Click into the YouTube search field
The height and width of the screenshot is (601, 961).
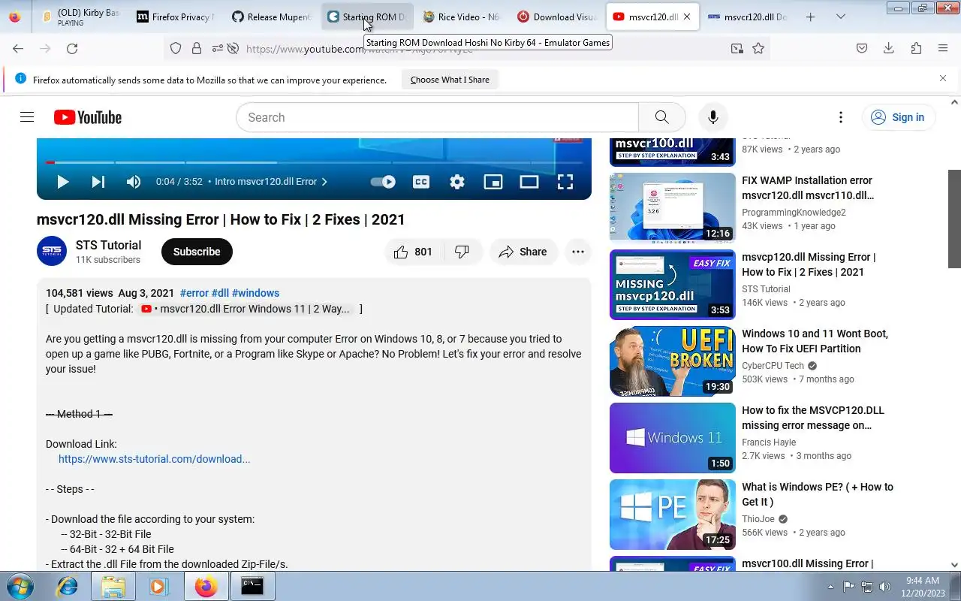437,117
